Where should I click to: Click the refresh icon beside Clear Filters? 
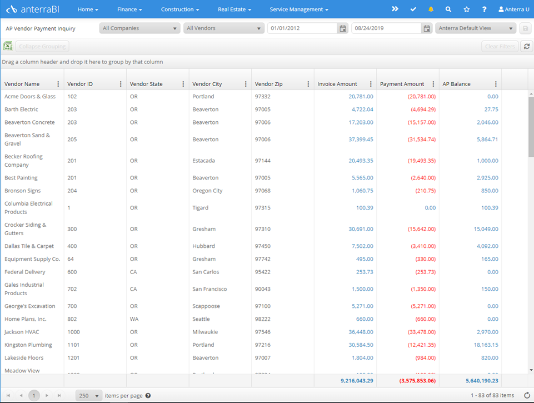coord(527,47)
